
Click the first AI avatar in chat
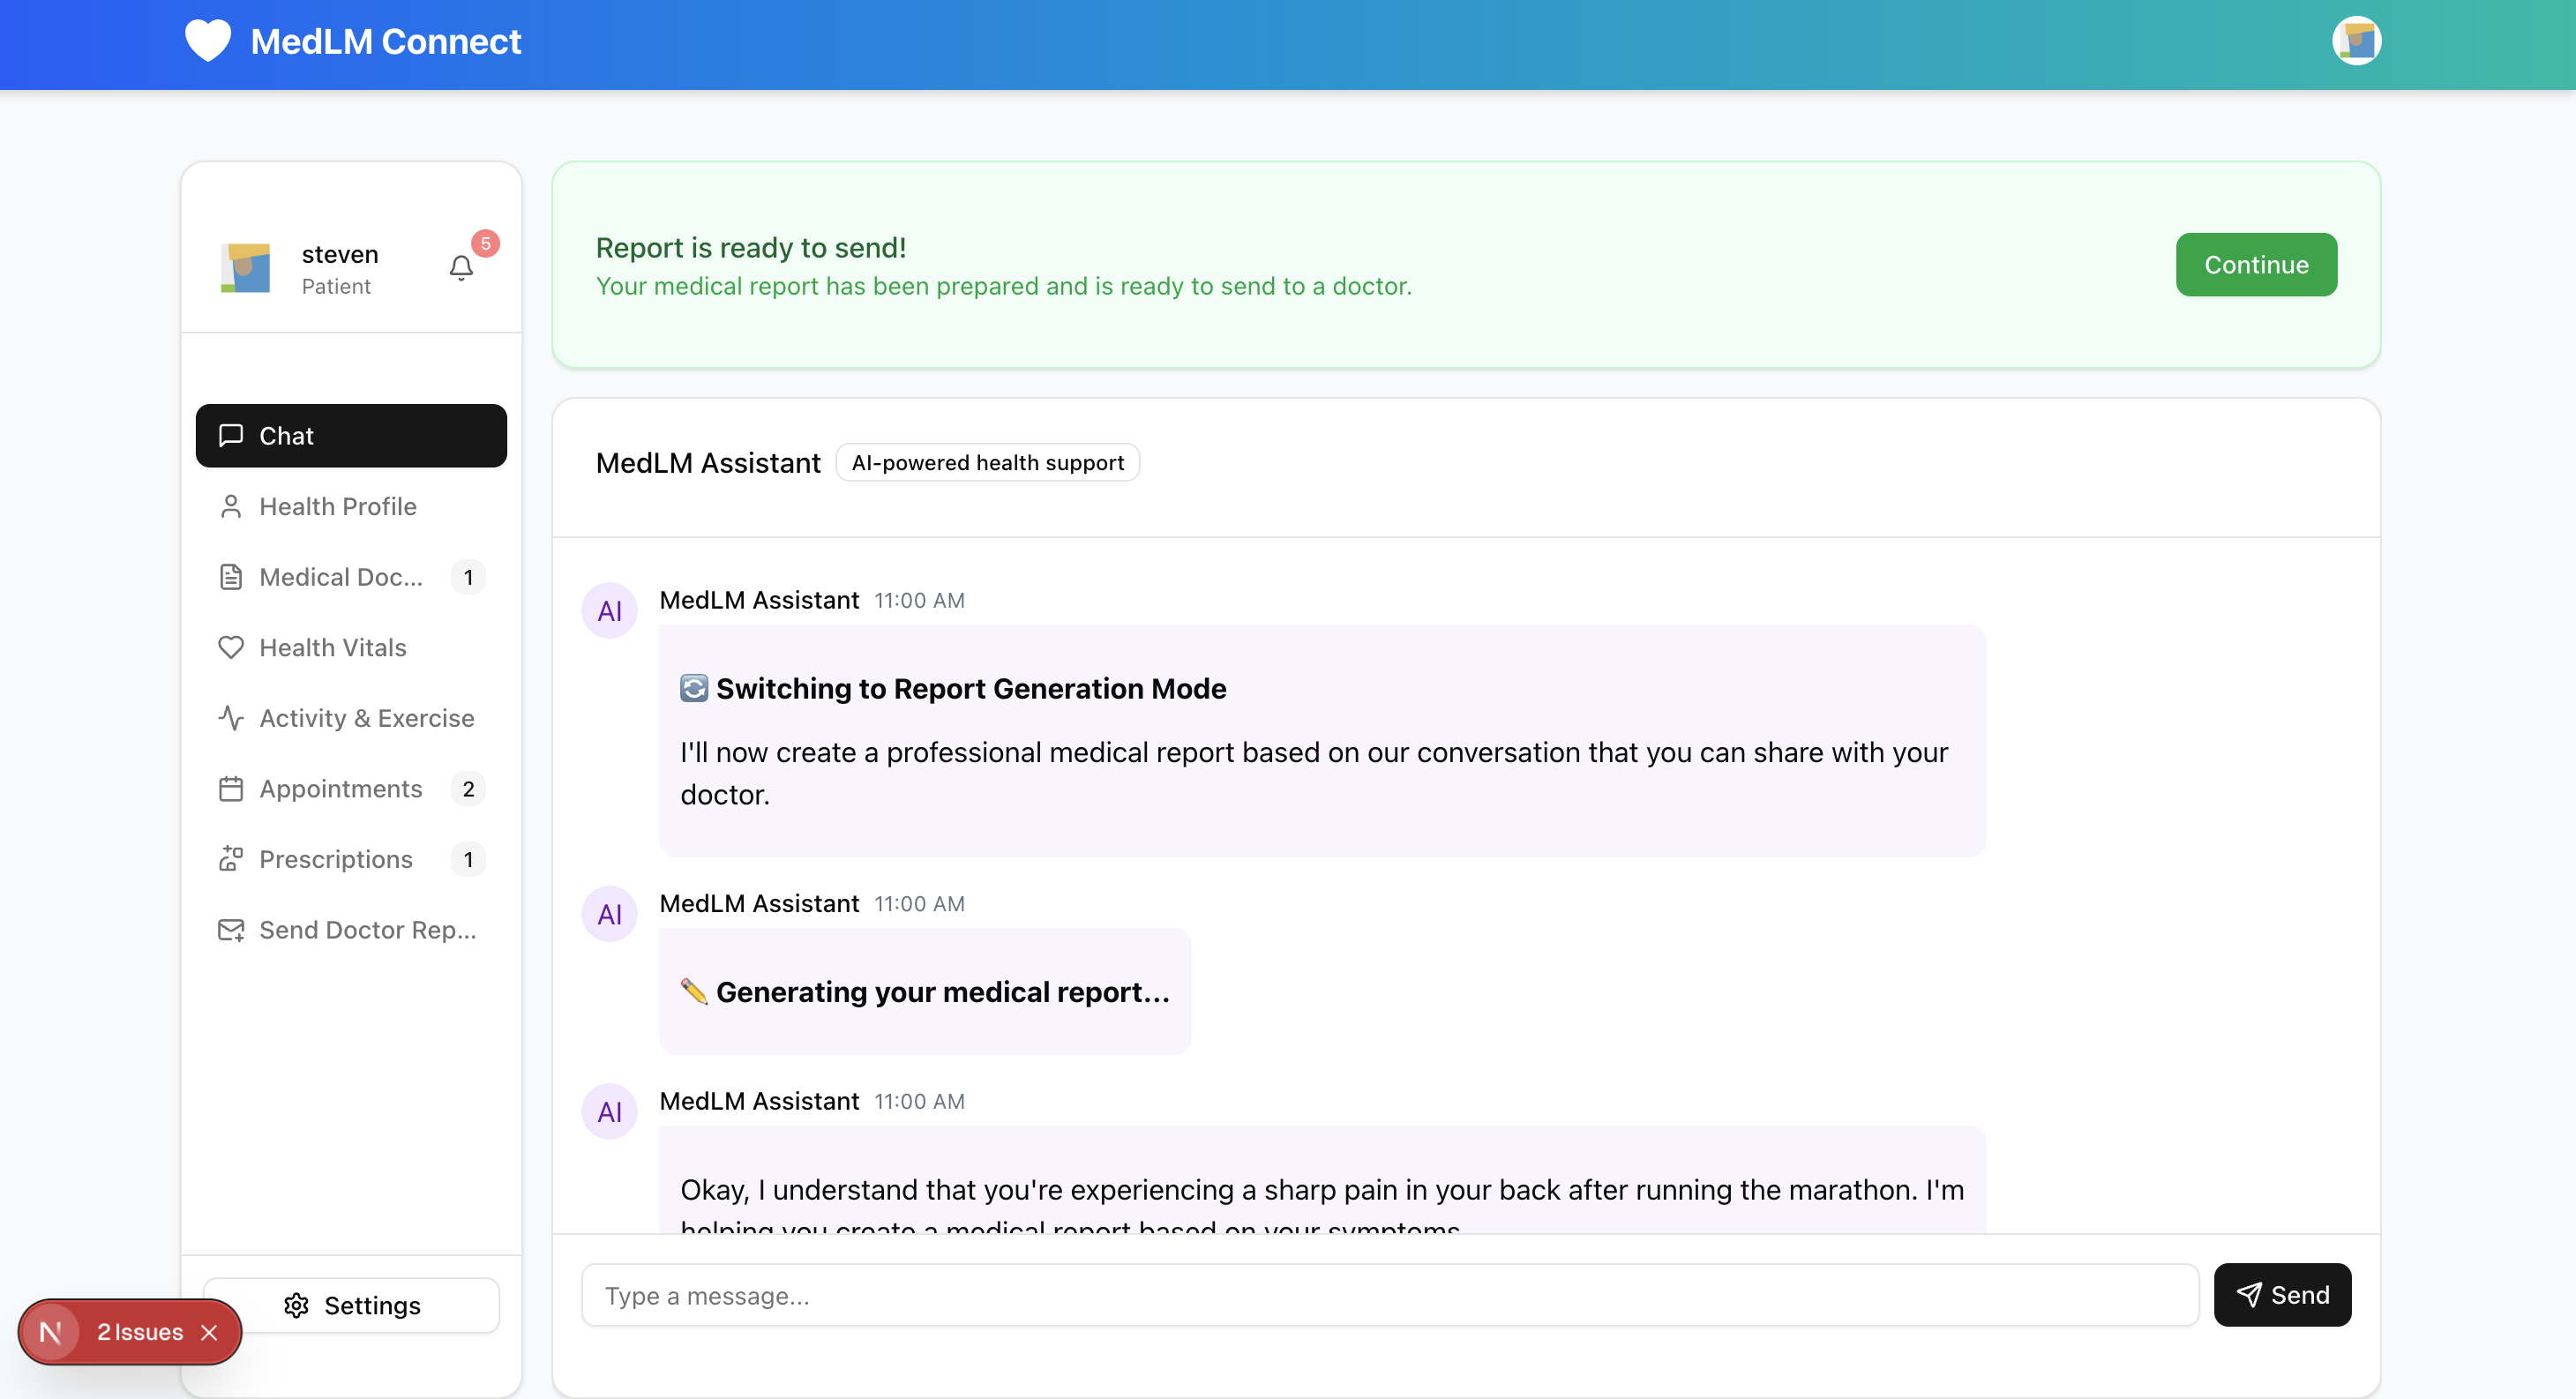[609, 610]
